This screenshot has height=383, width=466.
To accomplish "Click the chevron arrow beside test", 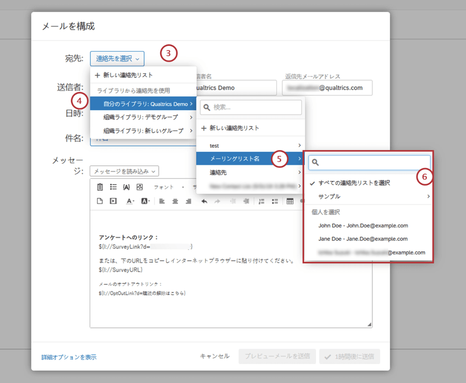I will [299, 145].
